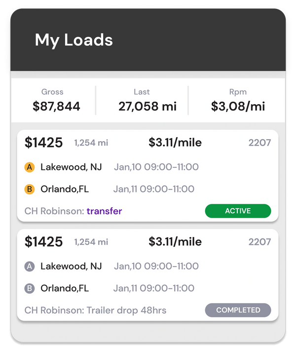Select the Last 27,058 mi summary stat

tap(141, 100)
